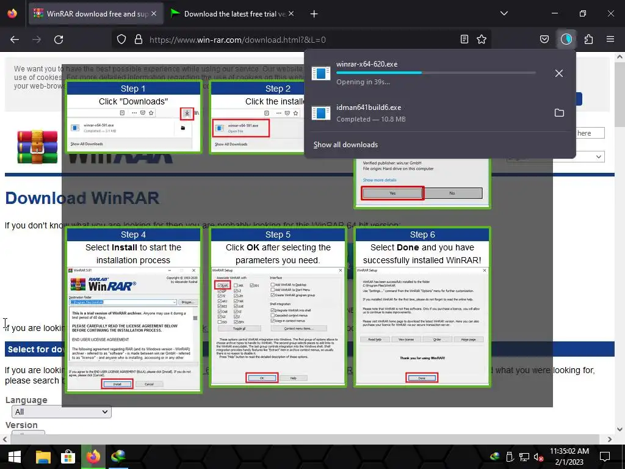Bookmark this page with the star icon
The height and width of the screenshot is (469, 625).
pyautogui.click(x=482, y=39)
